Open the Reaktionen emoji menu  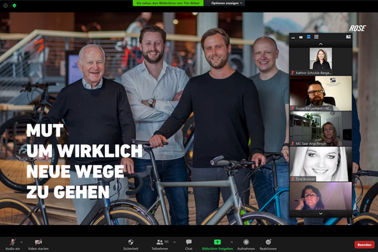click(268, 243)
